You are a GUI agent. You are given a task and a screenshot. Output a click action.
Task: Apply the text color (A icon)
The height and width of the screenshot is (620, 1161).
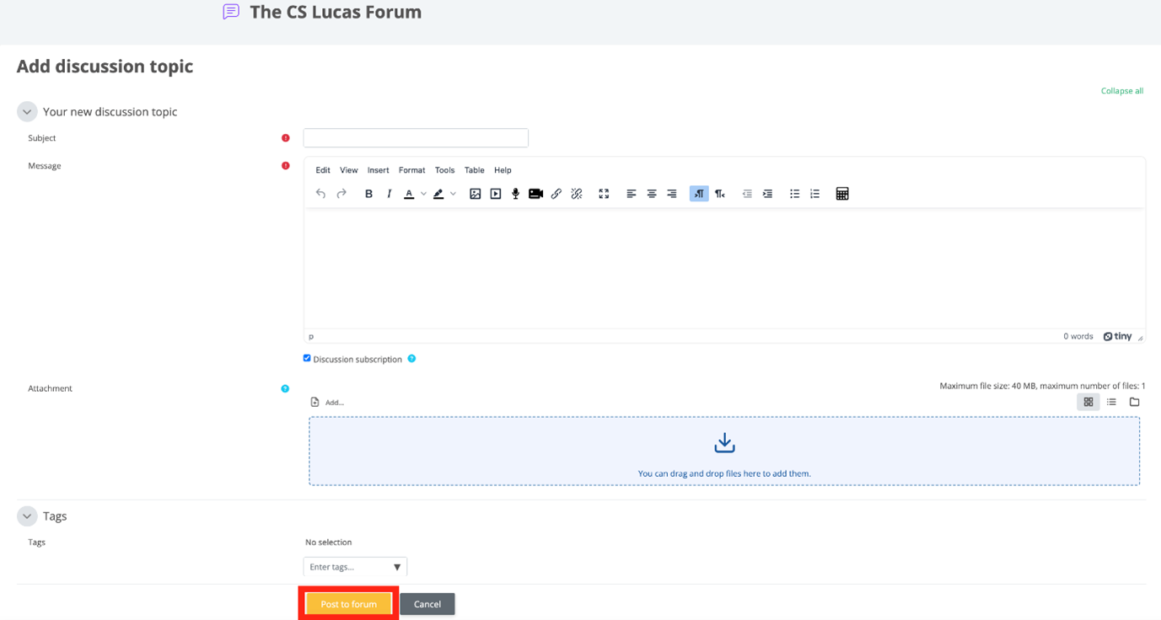click(x=409, y=194)
